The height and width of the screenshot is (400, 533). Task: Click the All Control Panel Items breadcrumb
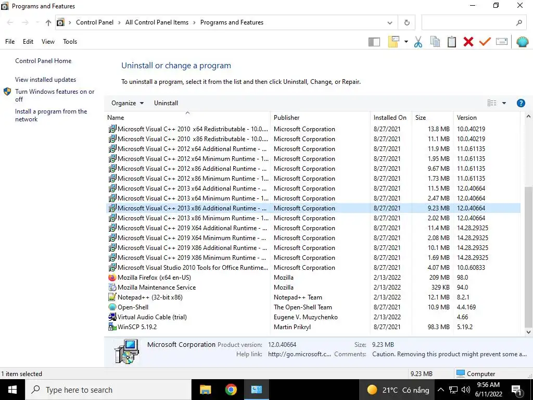[x=157, y=22]
